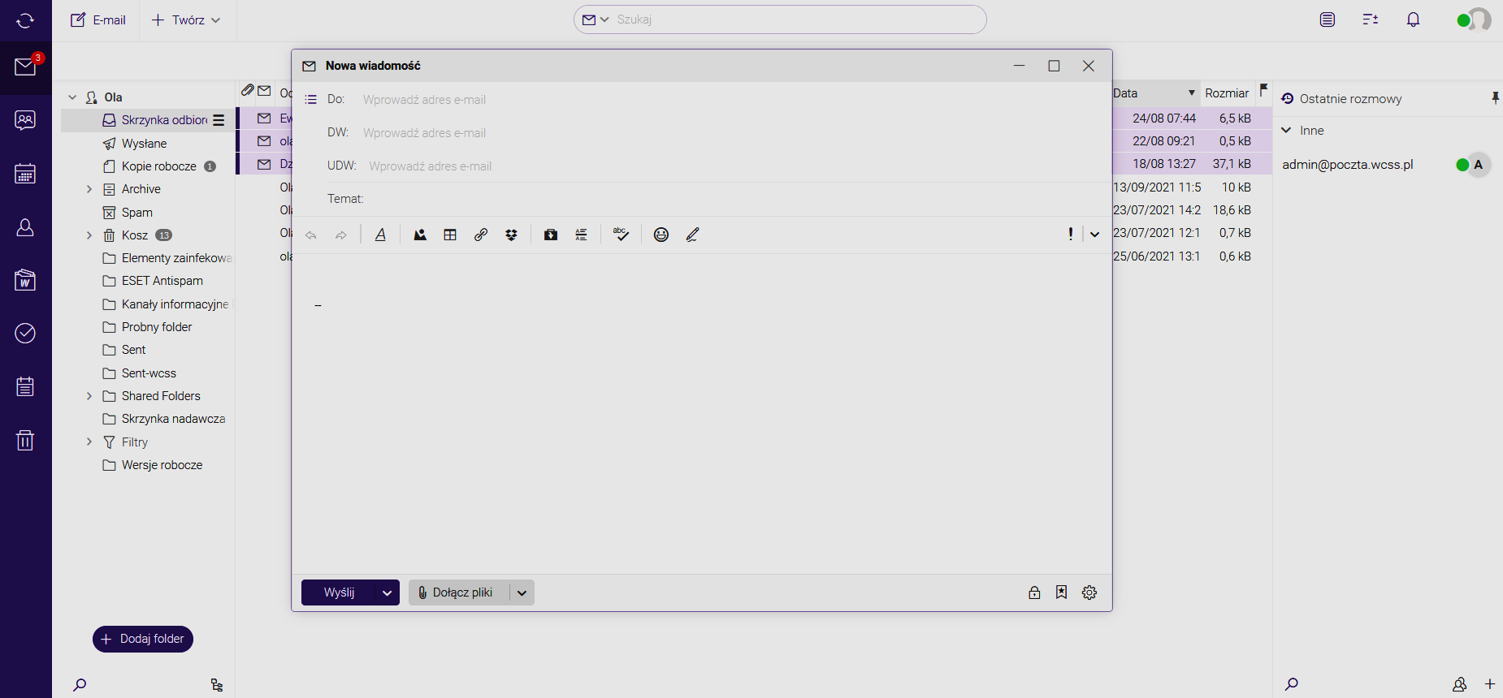This screenshot has height=698, width=1503.
Task: Click Wyślij to send the message
Action: pyautogui.click(x=339, y=592)
